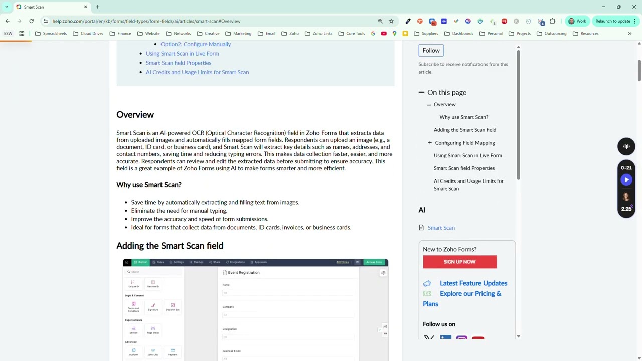Screen dimensions: 642x361
Task: Click the Google Maps bookmark icon
Action: point(395,34)
